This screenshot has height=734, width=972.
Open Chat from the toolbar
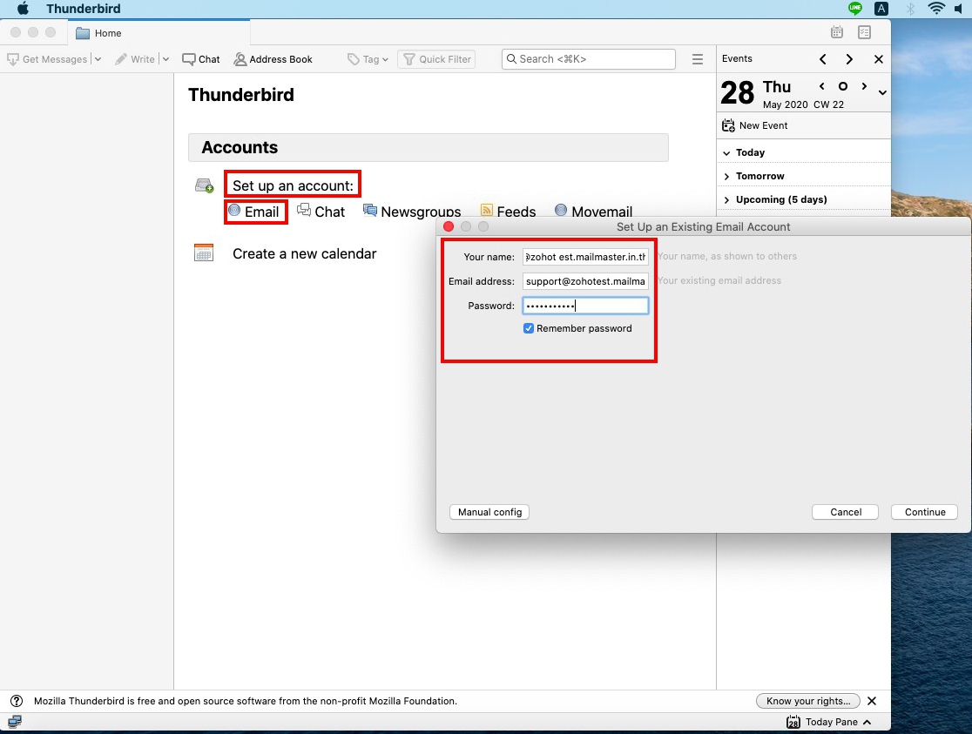pyautogui.click(x=201, y=59)
